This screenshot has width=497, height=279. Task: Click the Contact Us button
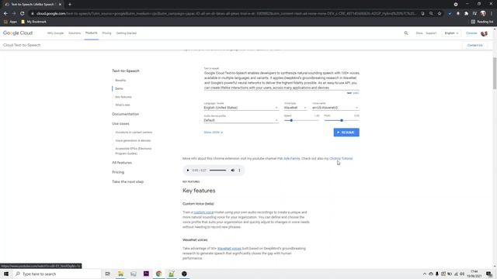click(x=474, y=45)
